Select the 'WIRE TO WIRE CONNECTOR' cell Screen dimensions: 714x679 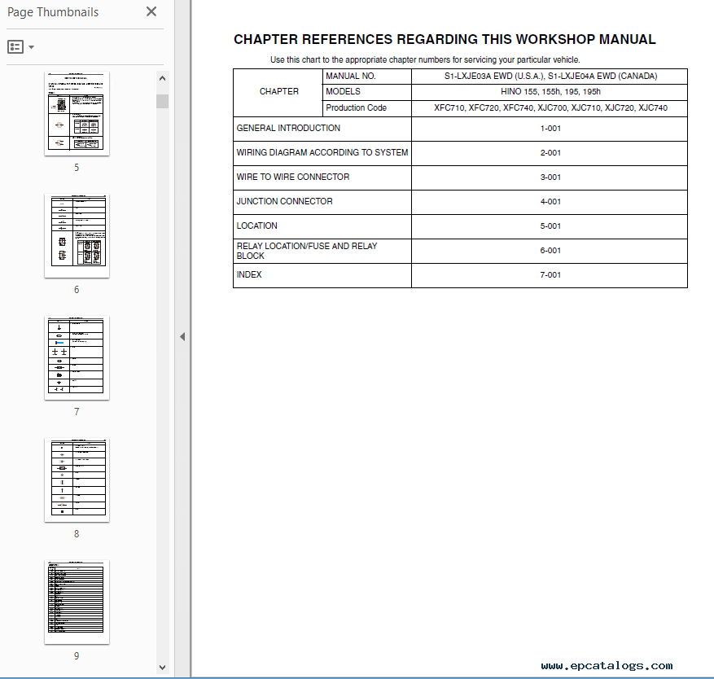pos(322,177)
